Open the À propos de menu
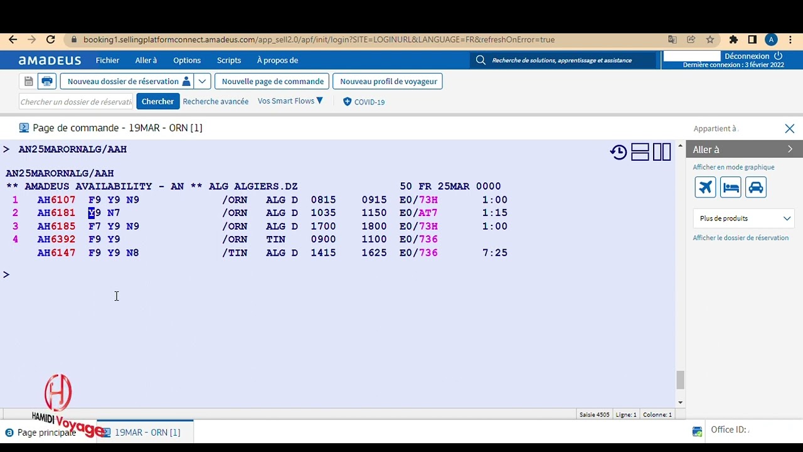Screen dimensions: 803x452 [x=277, y=60]
